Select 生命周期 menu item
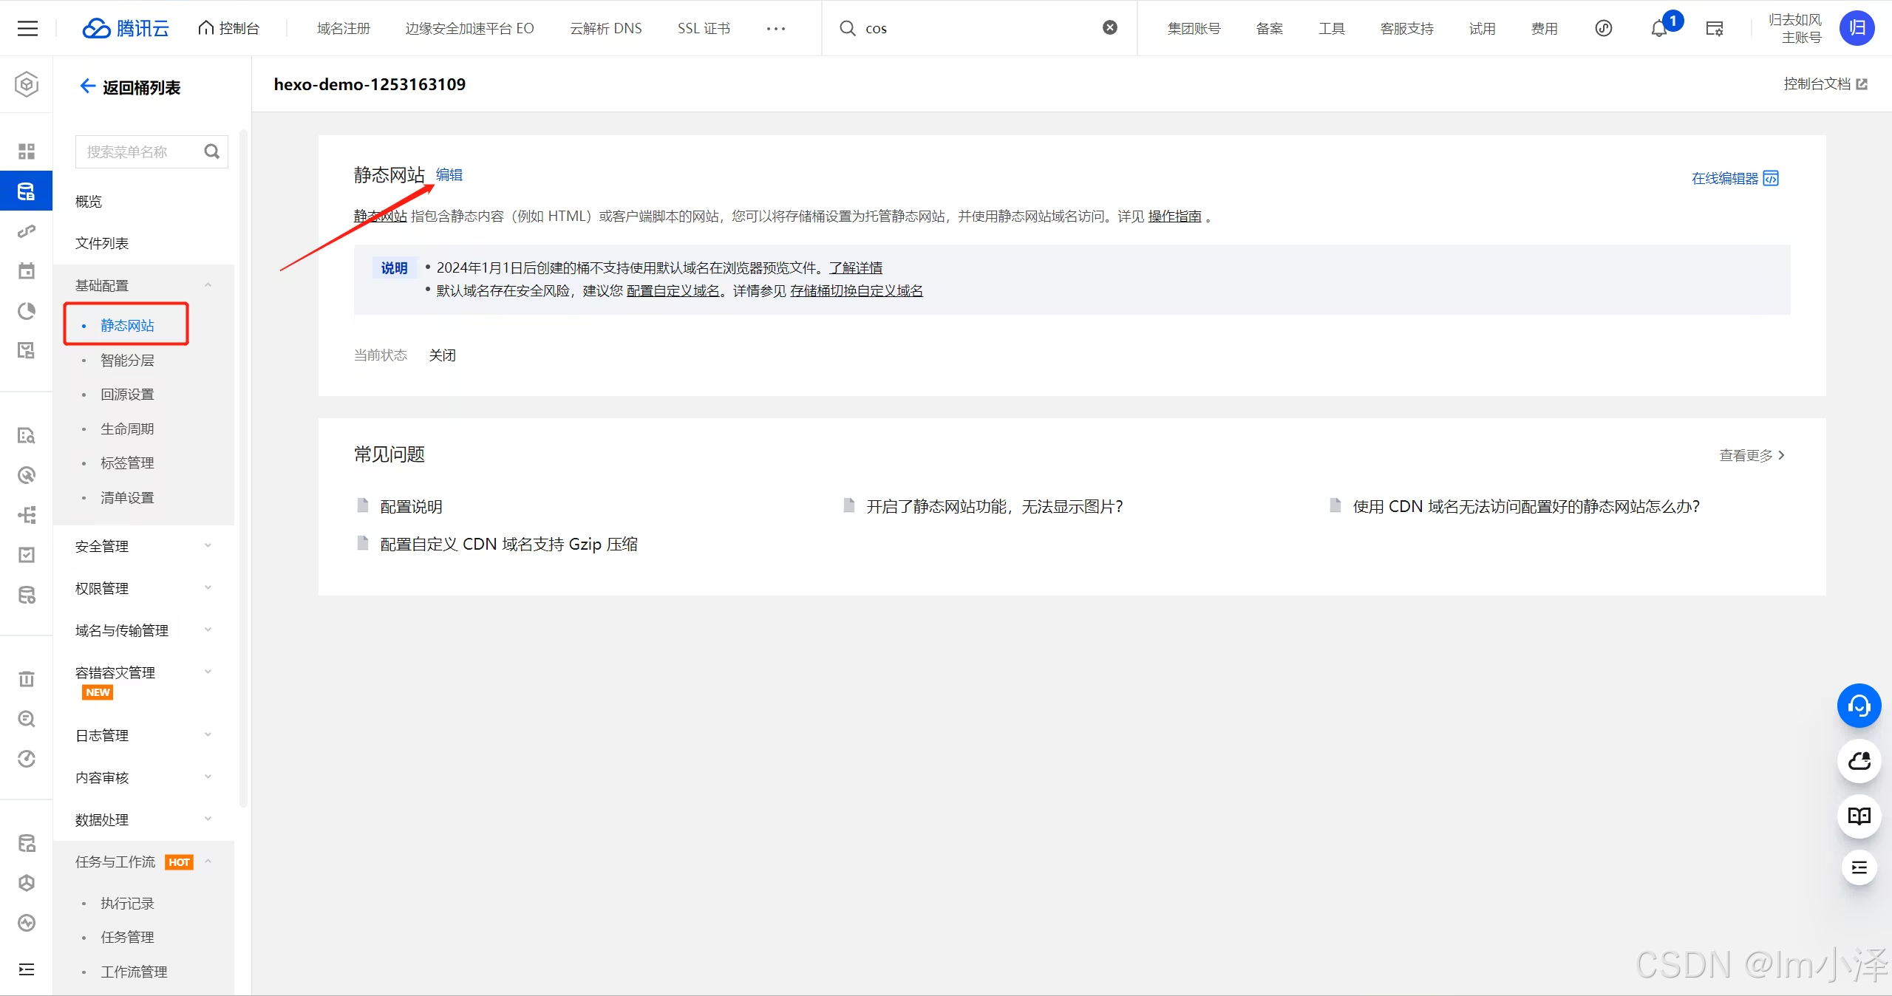The height and width of the screenshot is (996, 1892). tap(127, 429)
